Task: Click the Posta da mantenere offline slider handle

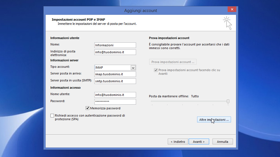Action: [x=228, y=102]
